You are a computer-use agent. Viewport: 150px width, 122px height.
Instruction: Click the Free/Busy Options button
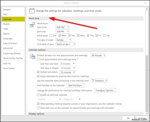(x=105, y=90)
